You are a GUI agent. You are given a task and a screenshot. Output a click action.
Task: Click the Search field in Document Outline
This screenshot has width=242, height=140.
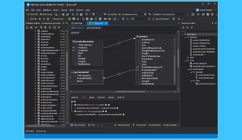(x=199, y=31)
